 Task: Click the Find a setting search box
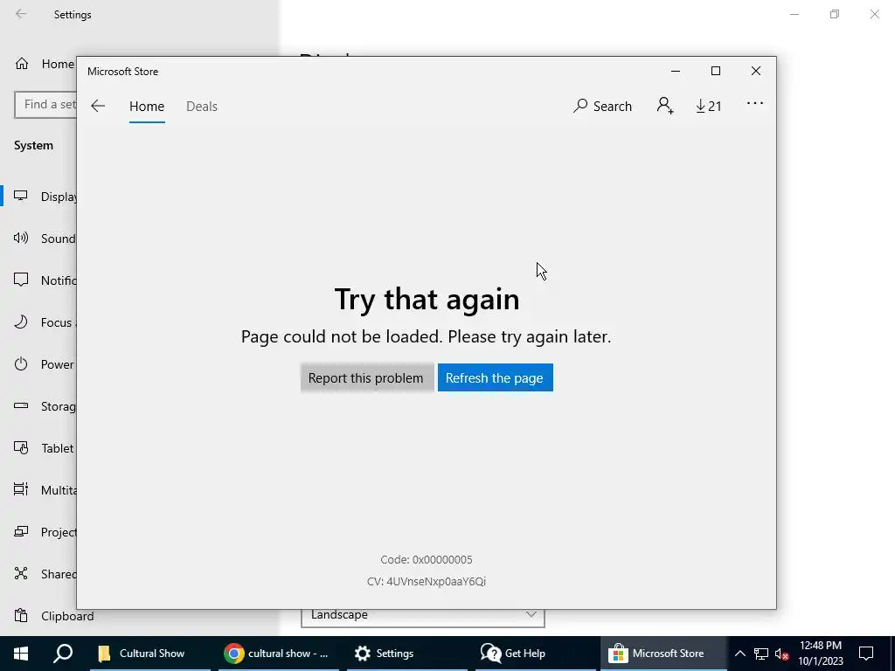45,105
